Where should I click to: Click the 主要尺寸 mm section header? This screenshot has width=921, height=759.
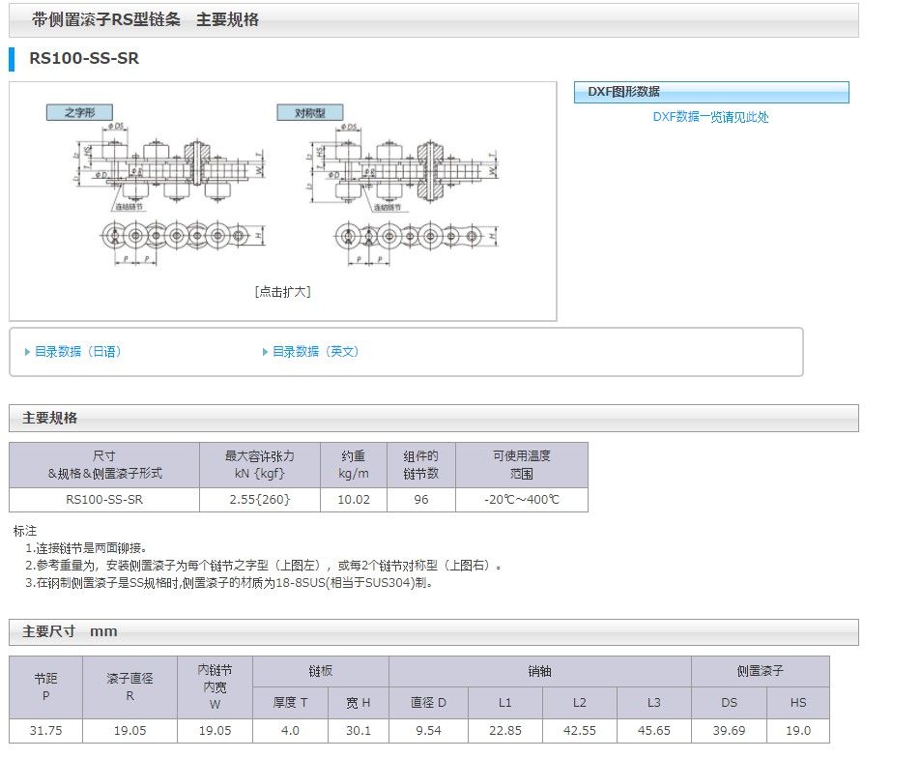pyautogui.click(x=434, y=631)
